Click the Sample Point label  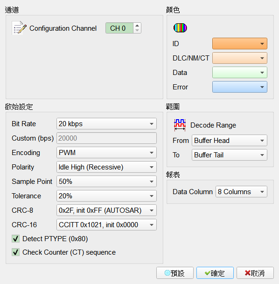coord(32,182)
